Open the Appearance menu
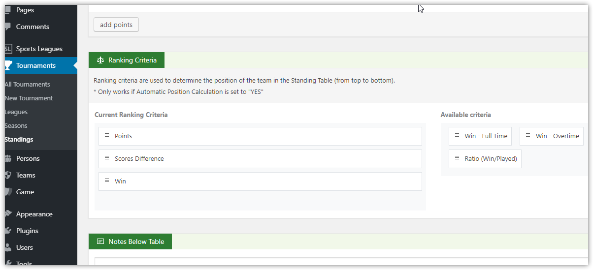The image size is (593, 270). pyautogui.click(x=34, y=214)
